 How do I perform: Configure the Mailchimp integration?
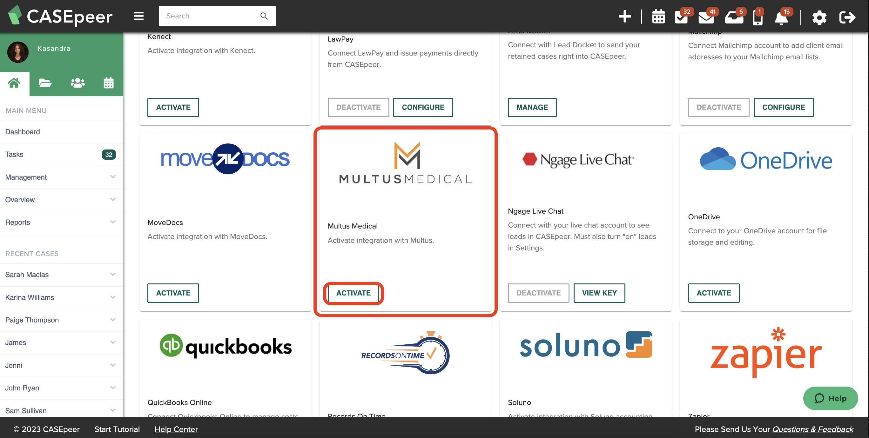783,108
